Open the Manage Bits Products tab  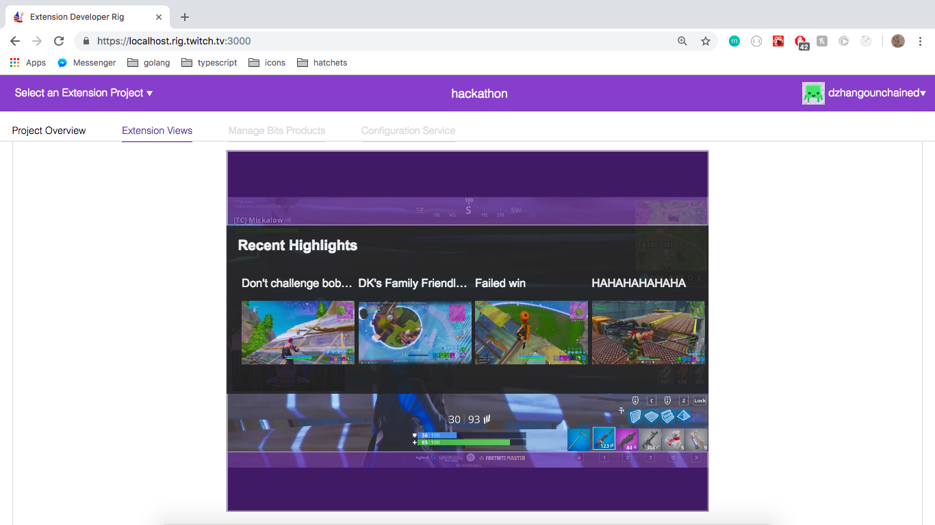click(x=277, y=131)
